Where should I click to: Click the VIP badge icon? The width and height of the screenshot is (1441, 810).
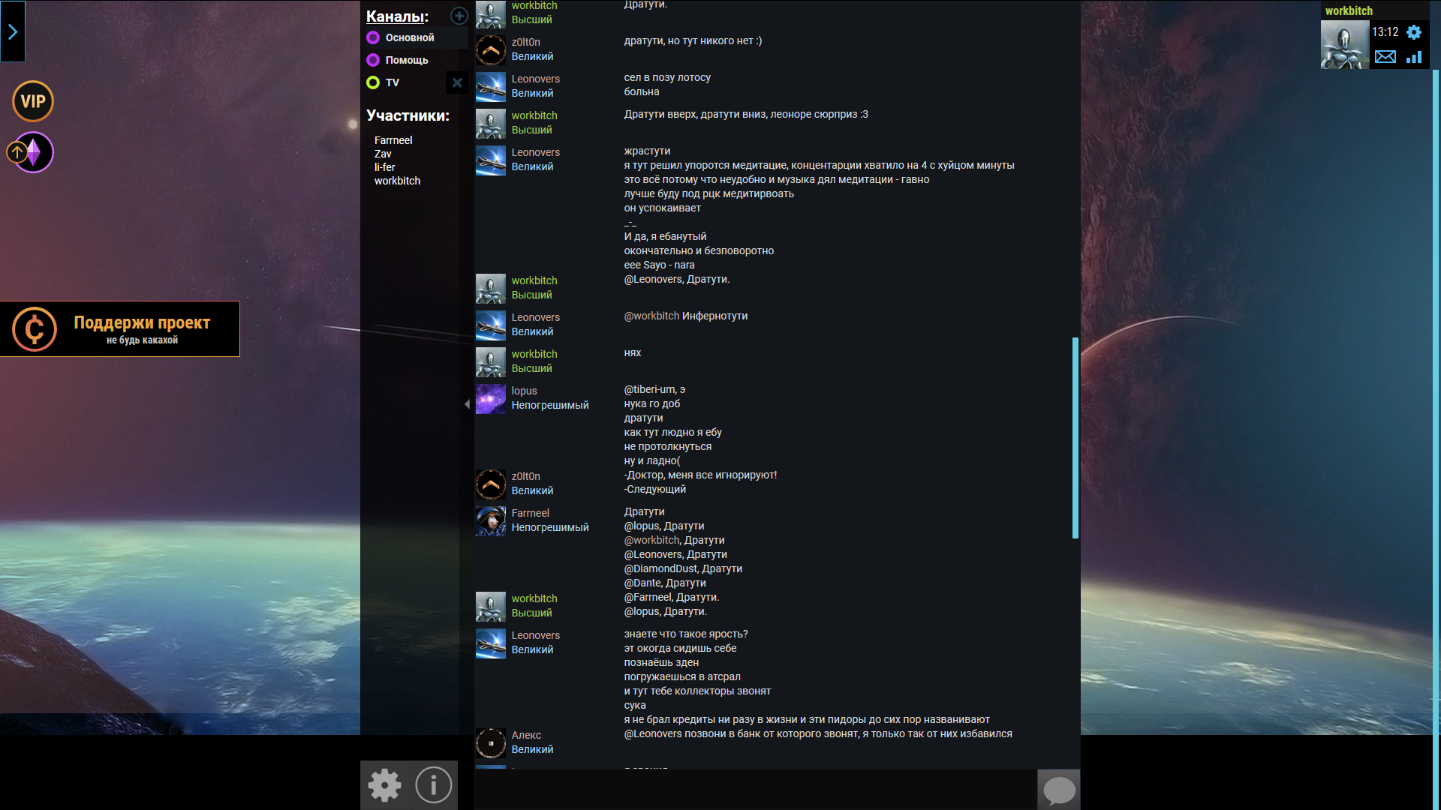tap(33, 101)
